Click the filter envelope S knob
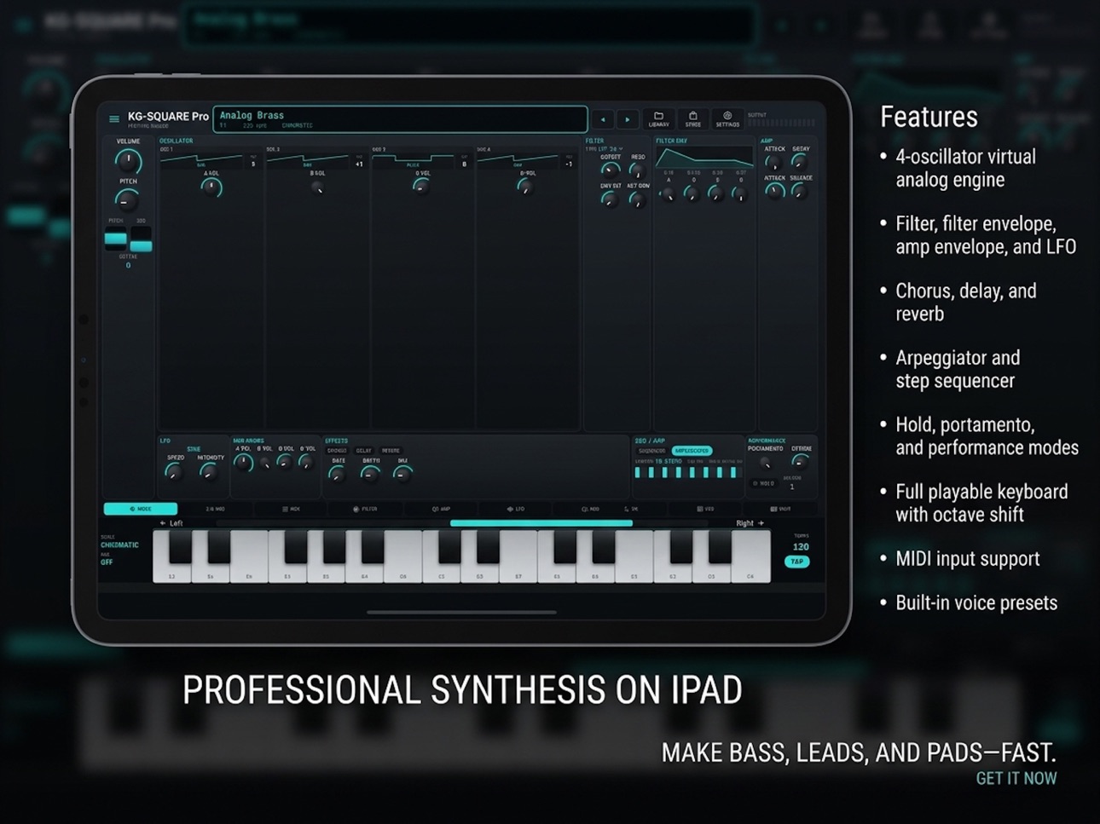The width and height of the screenshot is (1100, 824). [x=716, y=194]
